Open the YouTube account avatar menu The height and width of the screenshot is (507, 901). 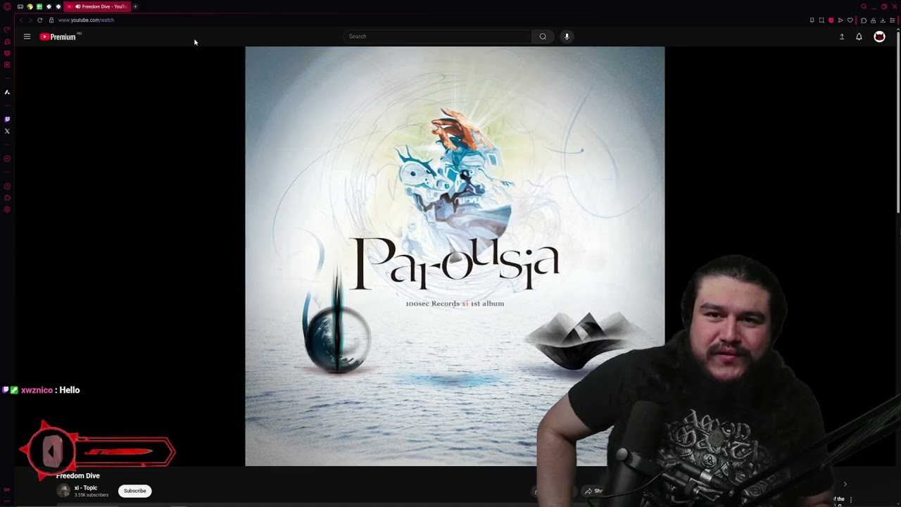879,37
